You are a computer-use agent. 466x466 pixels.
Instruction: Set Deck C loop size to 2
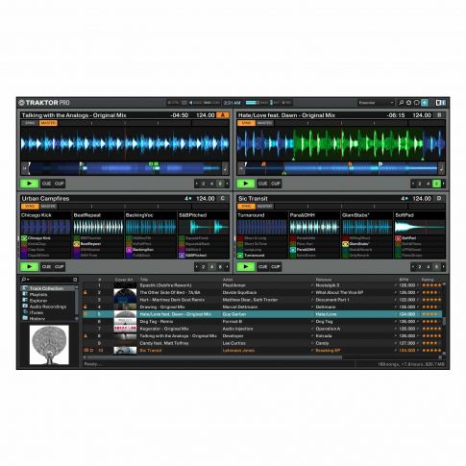[203, 266]
